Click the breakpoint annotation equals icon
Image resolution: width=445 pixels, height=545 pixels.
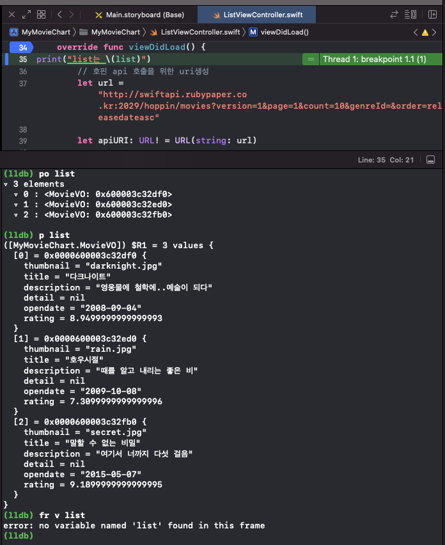click(x=311, y=59)
